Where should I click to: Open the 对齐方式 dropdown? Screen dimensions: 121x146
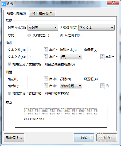pyautogui.click(x=43, y=28)
